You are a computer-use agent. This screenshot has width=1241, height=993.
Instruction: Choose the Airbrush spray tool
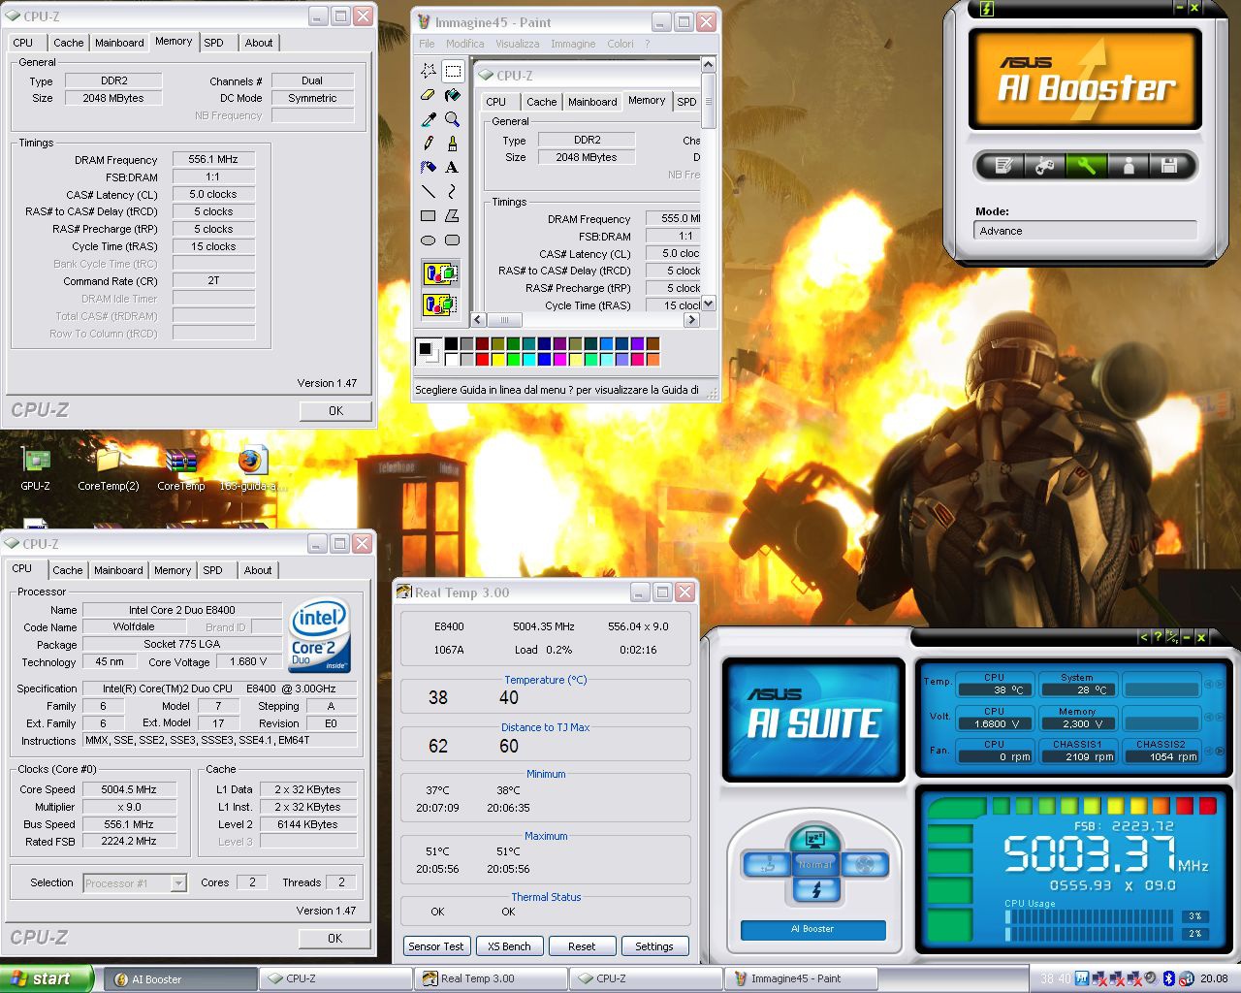[x=428, y=168]
